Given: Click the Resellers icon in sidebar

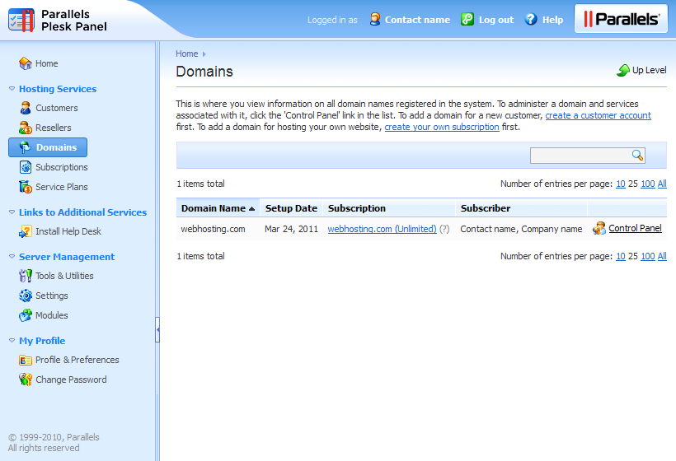Looking at the screenshot, I should (x=26, y=128).
